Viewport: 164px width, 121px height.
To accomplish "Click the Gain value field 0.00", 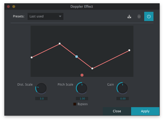I will pyautogui.click(x=123, y=99).
